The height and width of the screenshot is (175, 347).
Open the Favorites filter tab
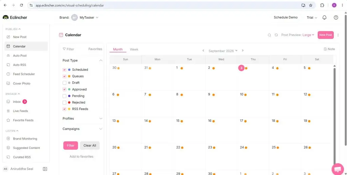click(95, 49)
